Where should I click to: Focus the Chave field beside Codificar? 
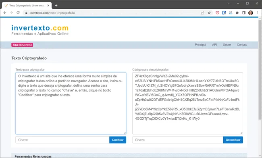coord(62,140)
